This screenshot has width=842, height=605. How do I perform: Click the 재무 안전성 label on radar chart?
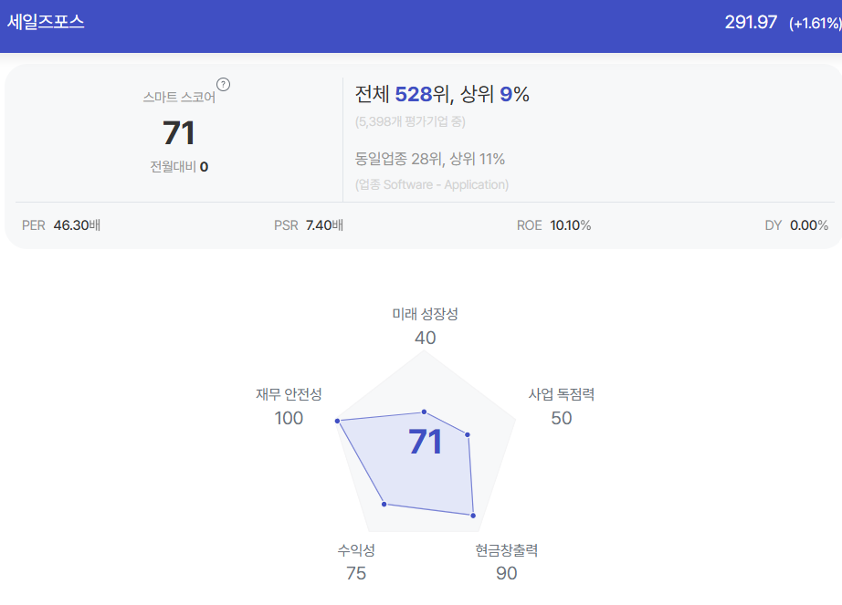click(x=289, y=395)
